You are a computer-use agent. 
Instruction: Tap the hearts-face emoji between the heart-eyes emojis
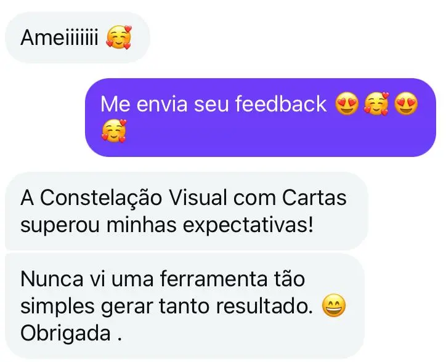tap(376, 103)
